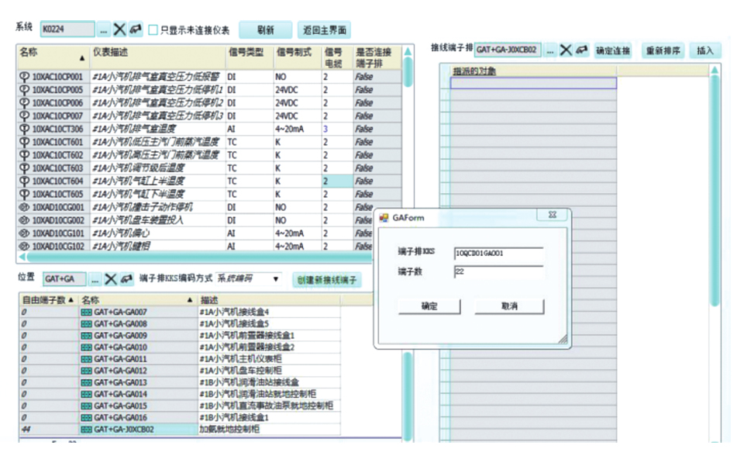Click the terminal strip icon of GAT+GA-GA010
The height and width of the screenshot is (449, 737).
coord(87,347)
